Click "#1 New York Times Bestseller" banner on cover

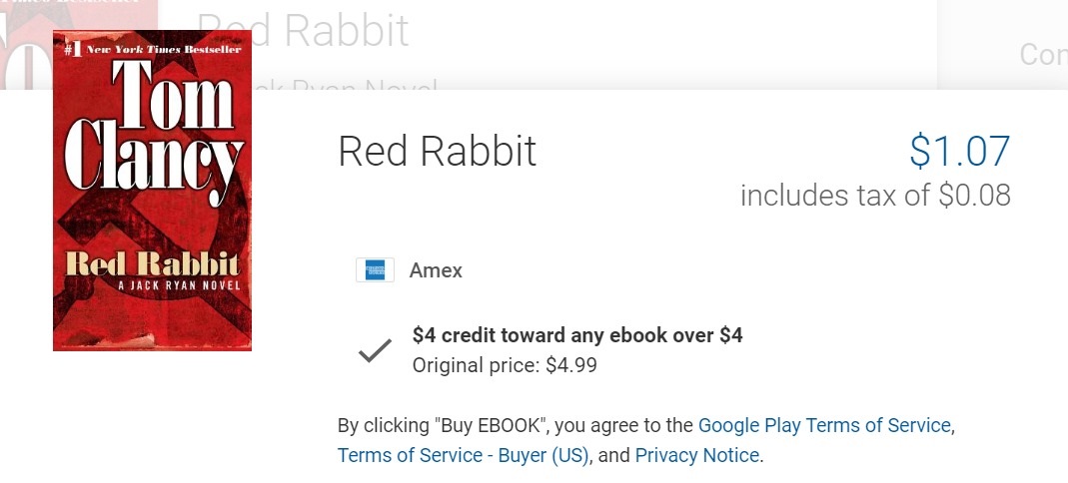point(152,48)
